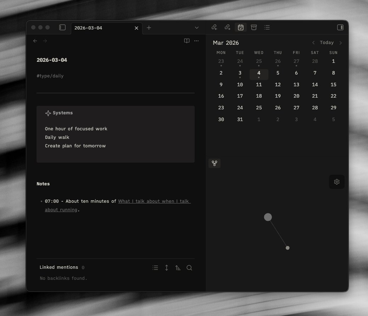Navigate back with the left arrow
Image resolution: width=368 pixels, height=316 pixels.
point(35,41)
